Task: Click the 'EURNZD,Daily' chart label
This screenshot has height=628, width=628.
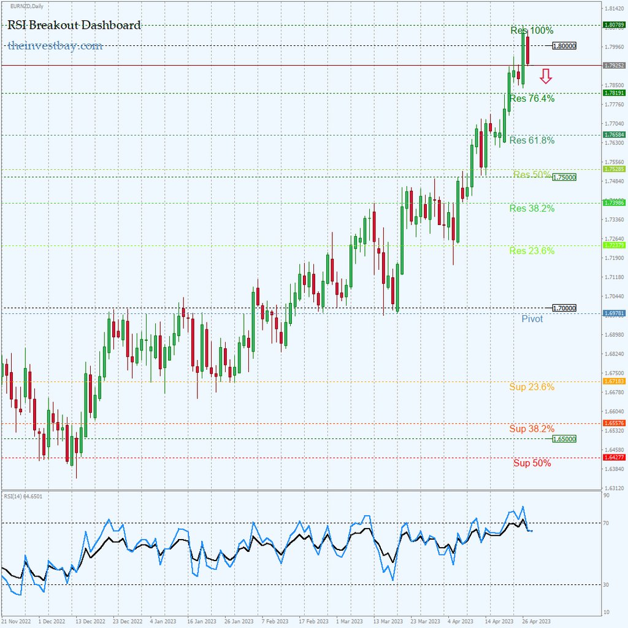Action: tap(27, 6)
